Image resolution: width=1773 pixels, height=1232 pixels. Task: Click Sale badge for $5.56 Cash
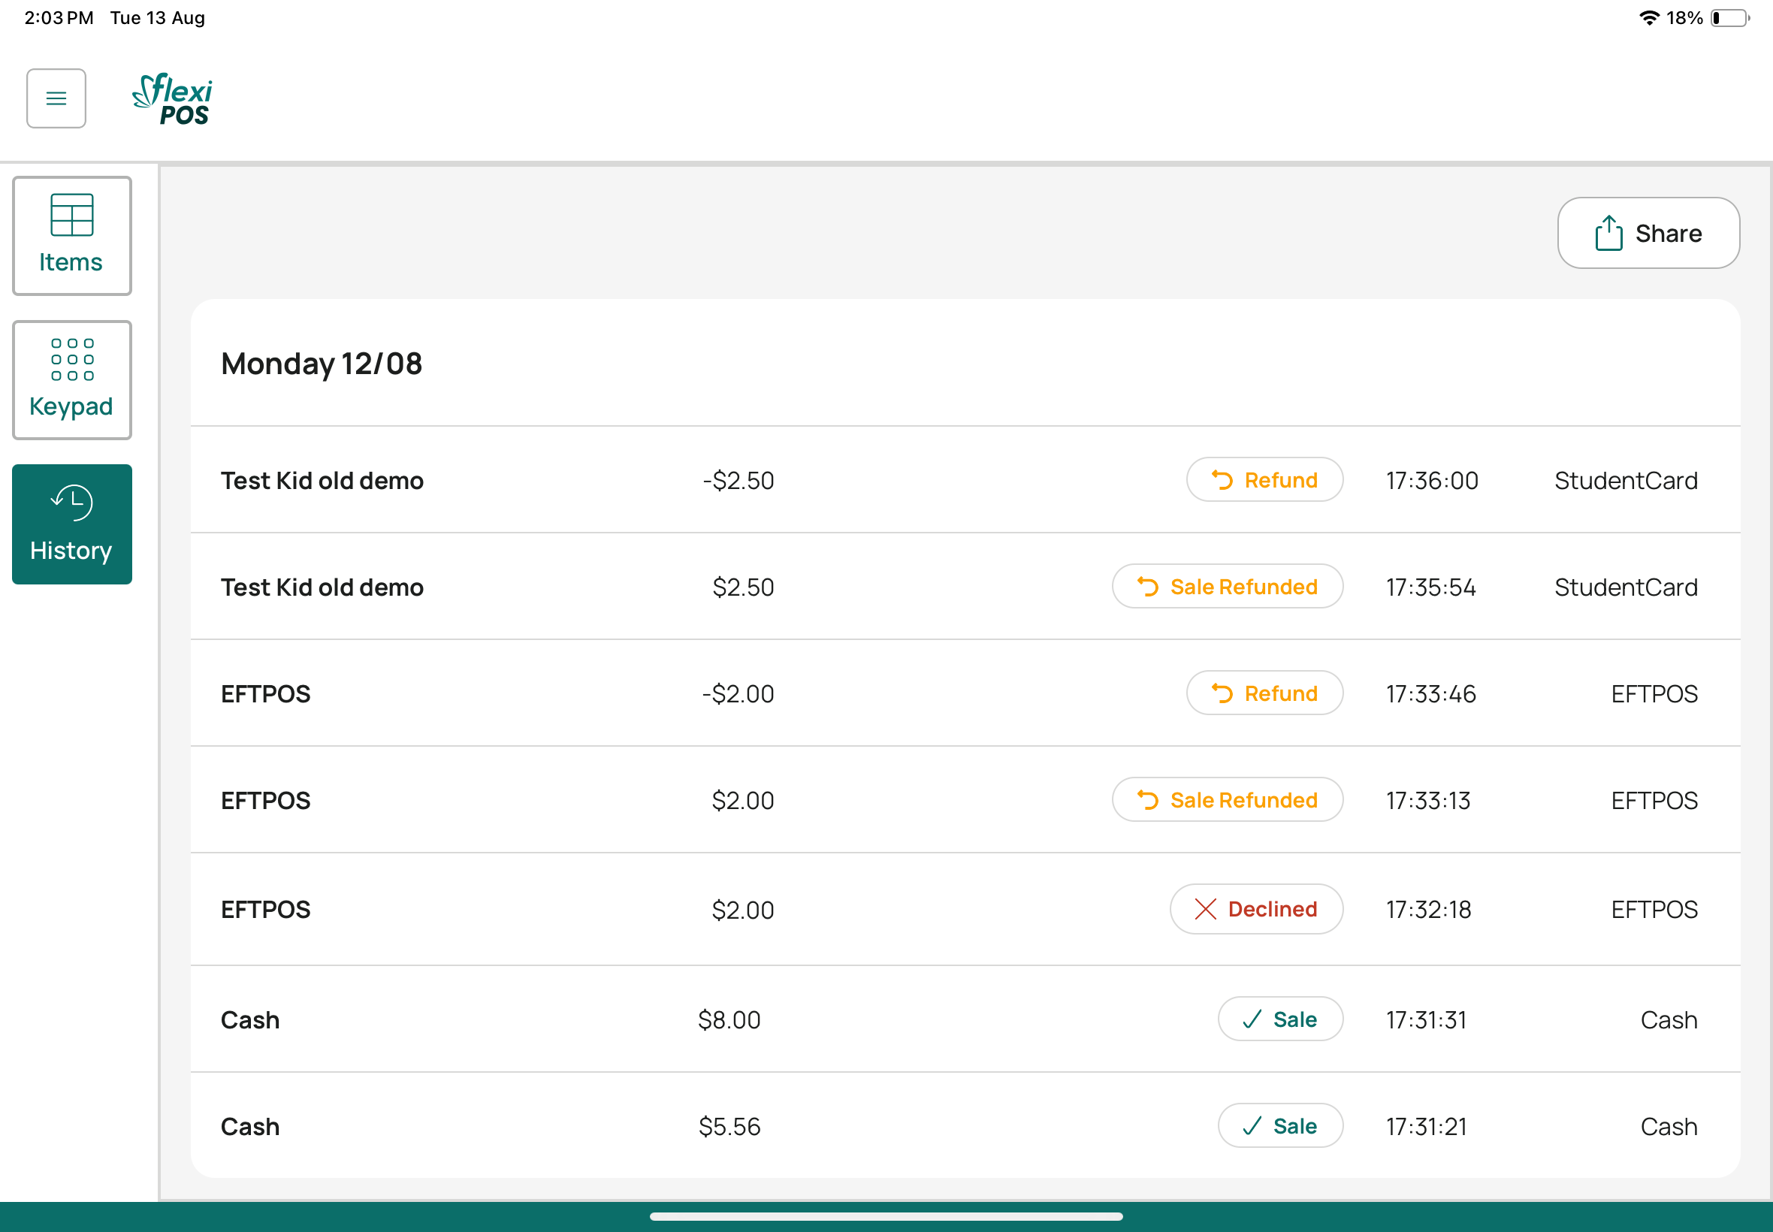point(1279,1125)
